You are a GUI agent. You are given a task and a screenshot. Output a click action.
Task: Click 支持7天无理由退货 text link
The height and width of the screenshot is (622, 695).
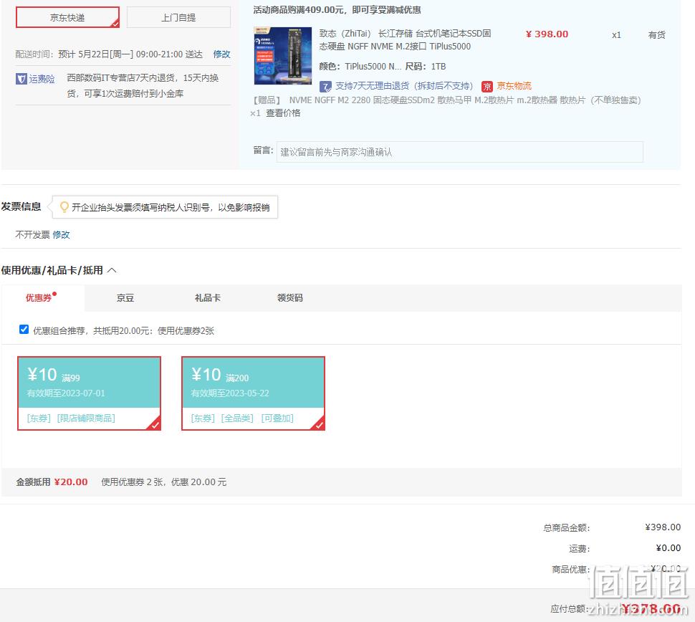(404, 86)
